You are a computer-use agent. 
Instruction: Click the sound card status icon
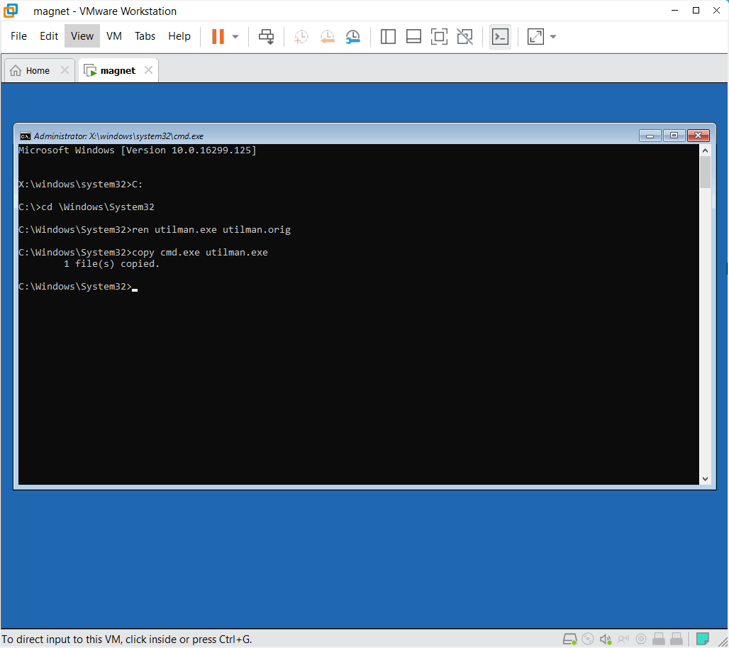point(606,639)
